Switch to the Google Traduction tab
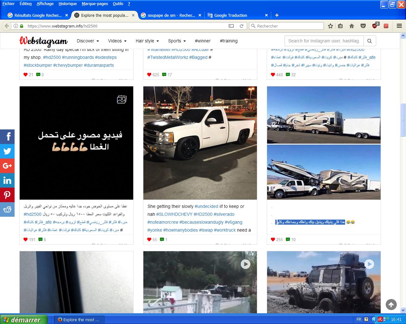Screen dimensions: 406x324 pos(231,15)
